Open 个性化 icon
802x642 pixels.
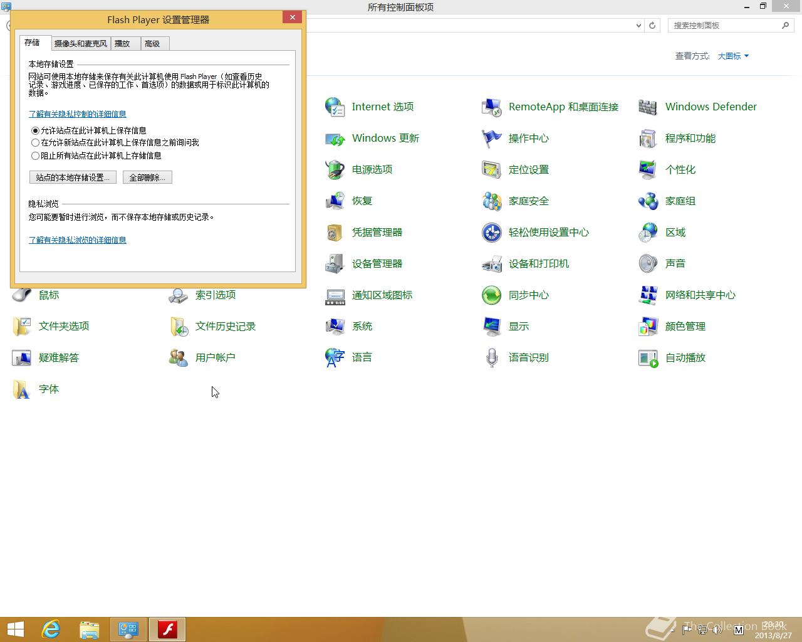click(648, 169)
